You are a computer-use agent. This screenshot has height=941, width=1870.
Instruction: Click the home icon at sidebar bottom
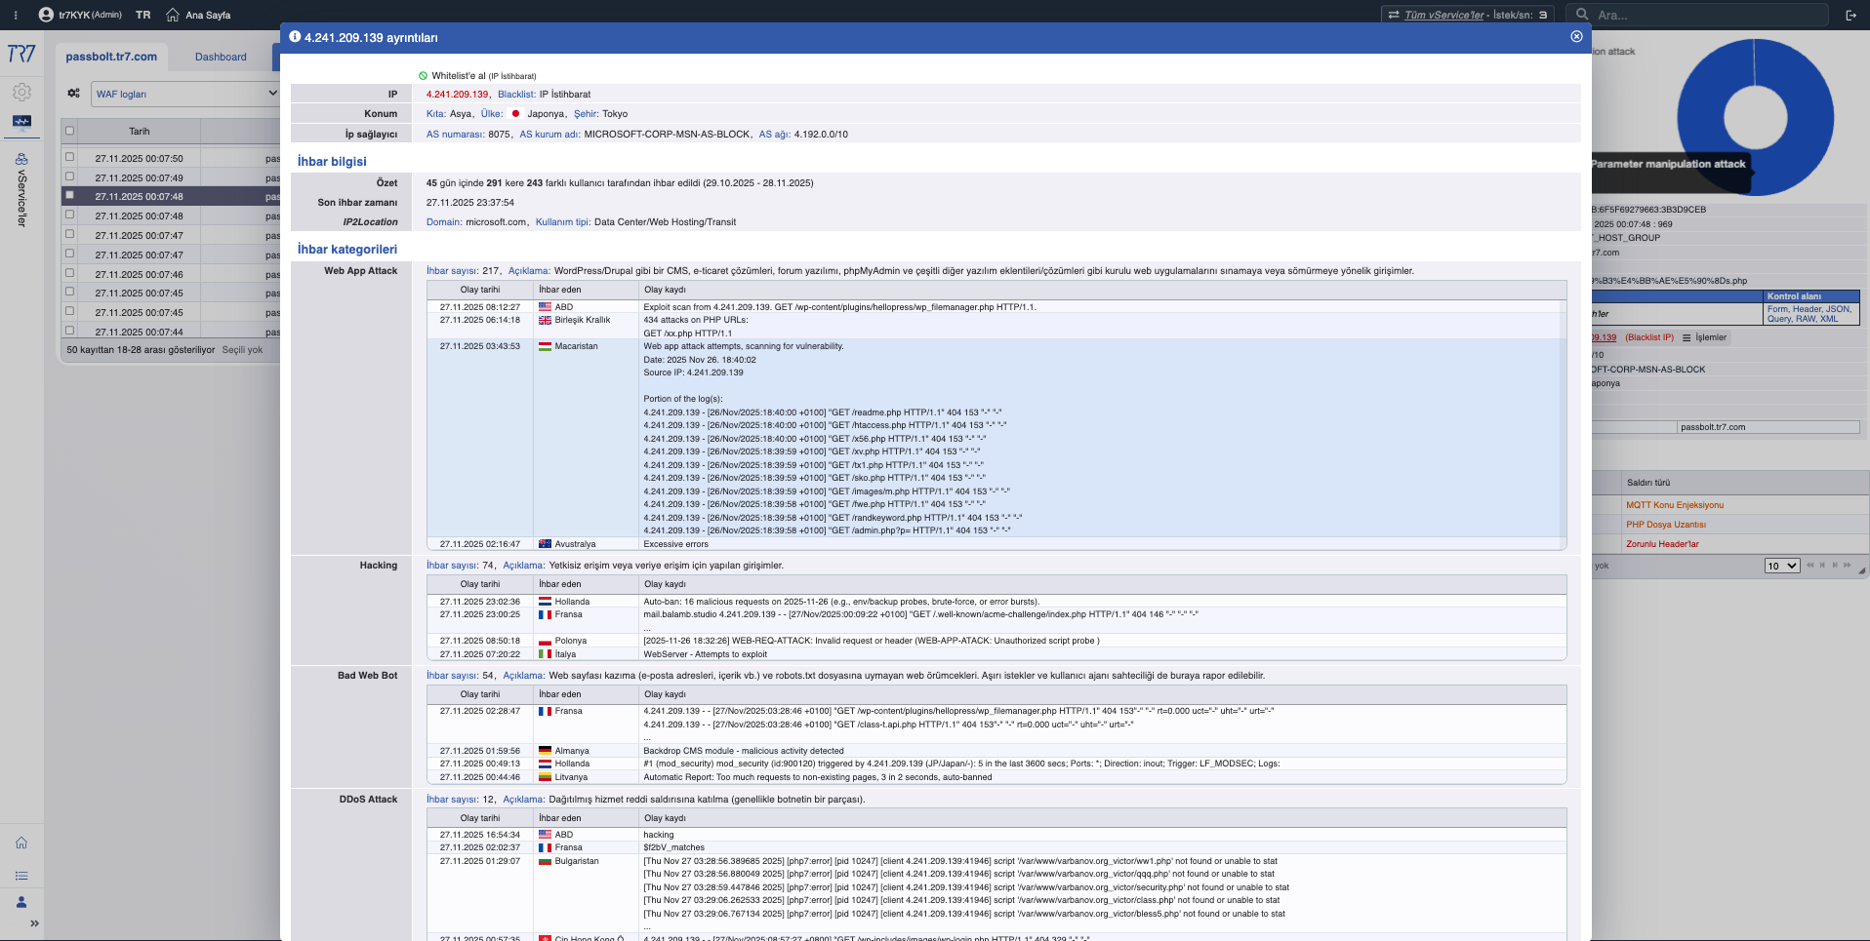point(21,843)
